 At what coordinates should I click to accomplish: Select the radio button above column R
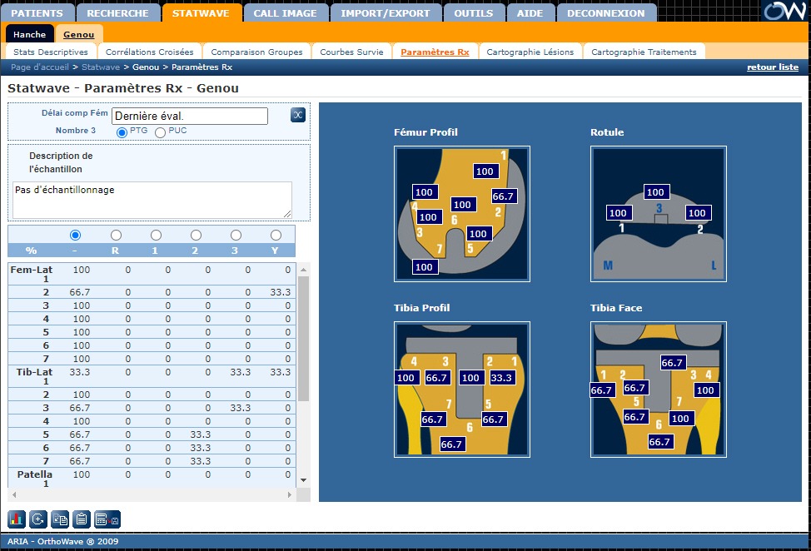[x=116, y=236]
